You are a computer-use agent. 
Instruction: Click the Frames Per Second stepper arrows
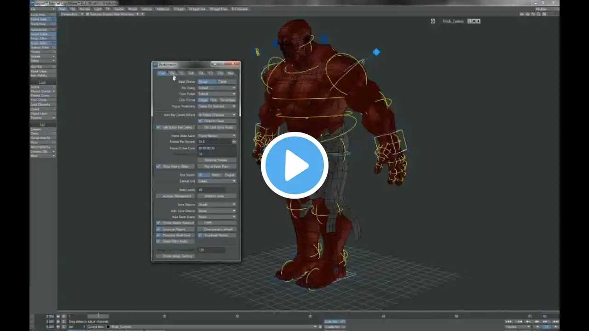pyautogui.click(x=234, y=142)
